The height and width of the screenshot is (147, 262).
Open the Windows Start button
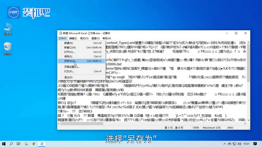4,144
